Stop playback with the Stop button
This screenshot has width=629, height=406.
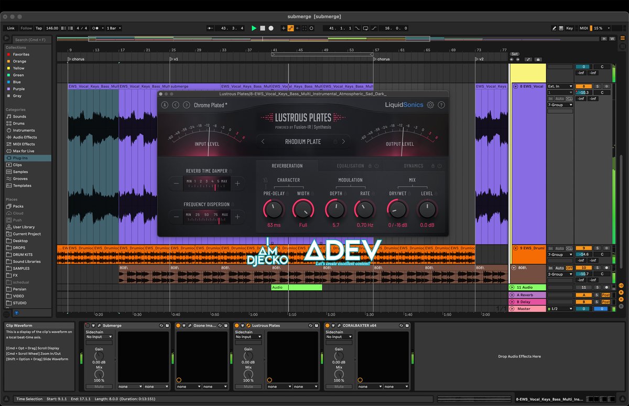(263, 28)
